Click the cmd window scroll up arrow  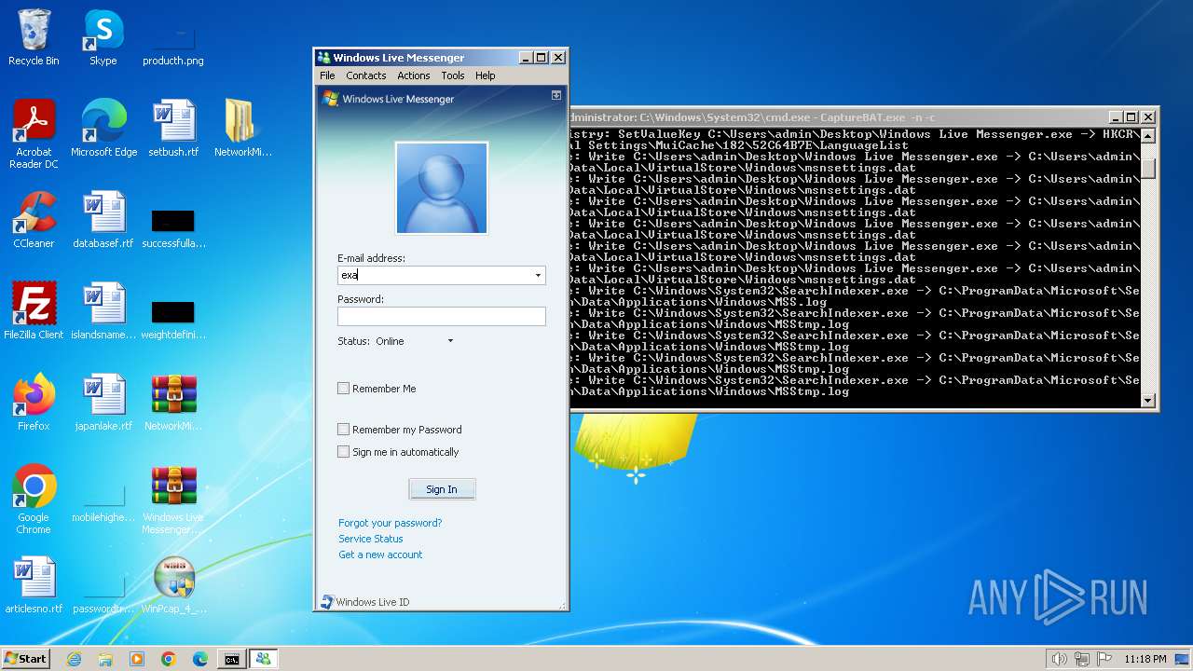pyautogui.click(x=1148, y=136)
